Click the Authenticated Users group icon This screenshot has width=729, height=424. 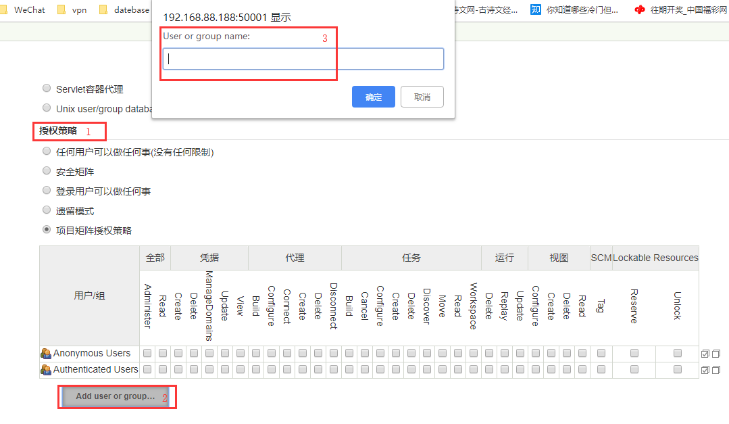coord(46,369)
